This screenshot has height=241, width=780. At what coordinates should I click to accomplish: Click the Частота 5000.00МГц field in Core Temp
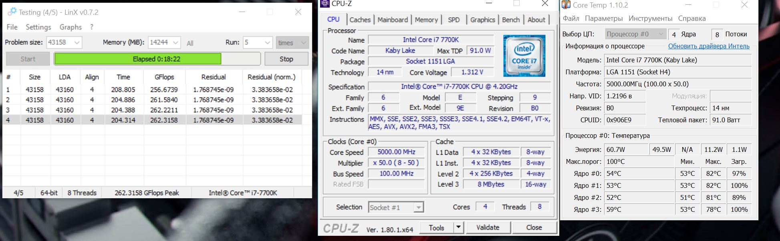(677, 84)
